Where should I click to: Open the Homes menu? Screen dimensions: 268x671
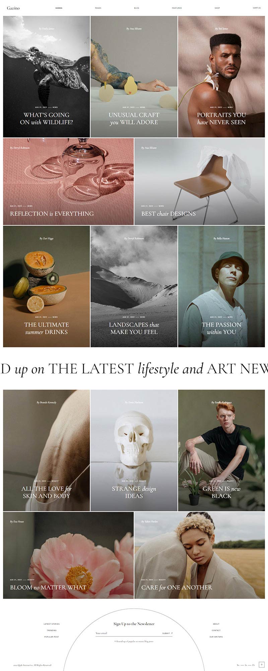[59, 8]
